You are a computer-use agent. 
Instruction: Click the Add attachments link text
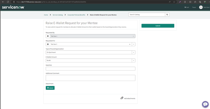point(129,99)
